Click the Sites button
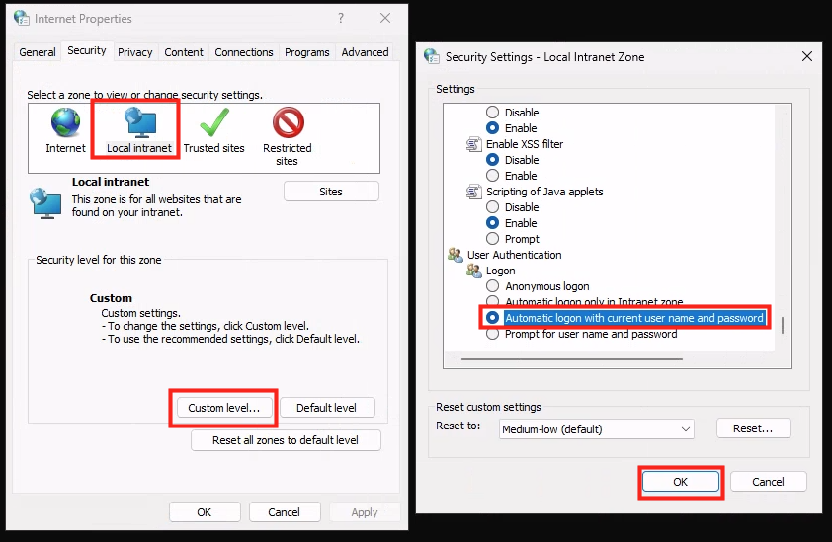The width and height of the screenshot is (832, 542). [x=331, y=192]
